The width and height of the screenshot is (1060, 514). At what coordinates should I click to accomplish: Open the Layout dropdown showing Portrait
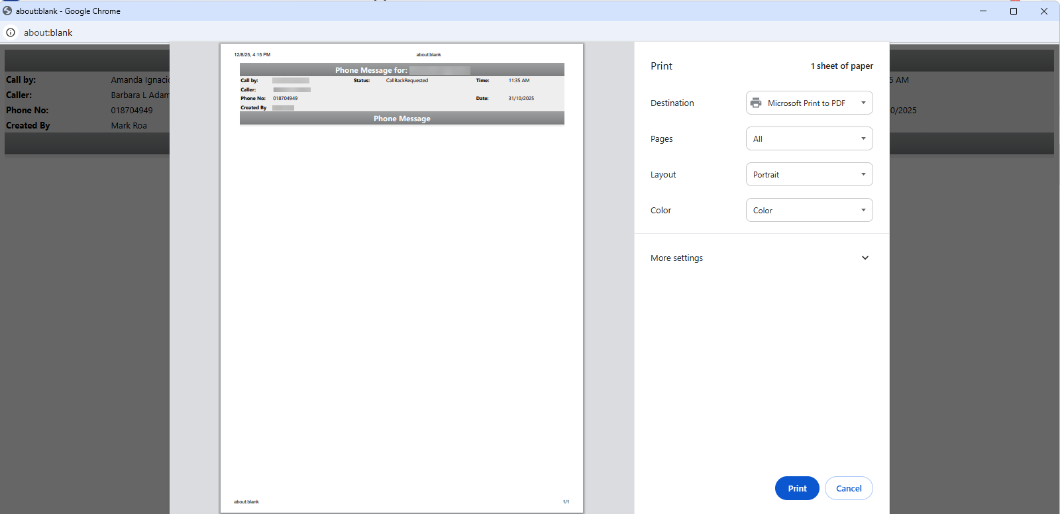pyautogui.click(x=809, y=175)
